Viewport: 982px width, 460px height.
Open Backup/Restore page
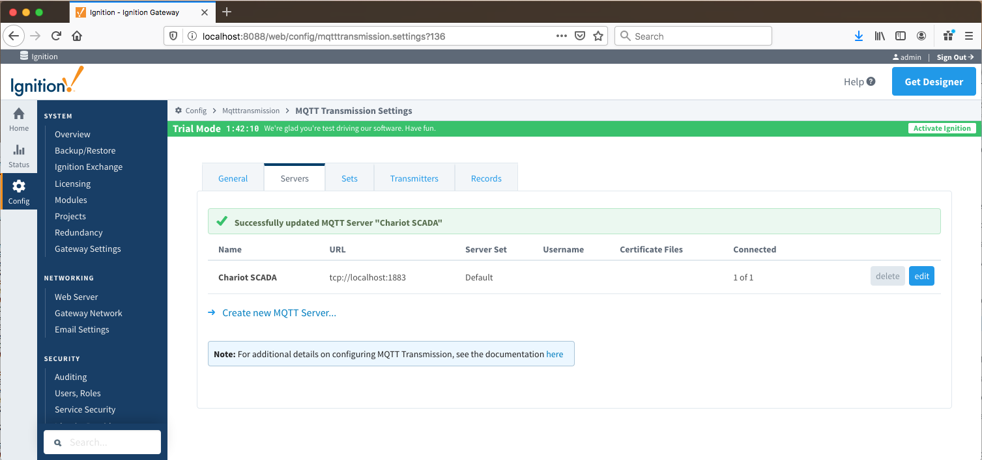85,151
